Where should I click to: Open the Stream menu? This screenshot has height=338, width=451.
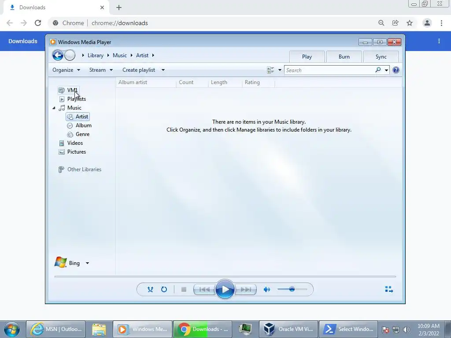pyautogui.click(x=101, y=70)
